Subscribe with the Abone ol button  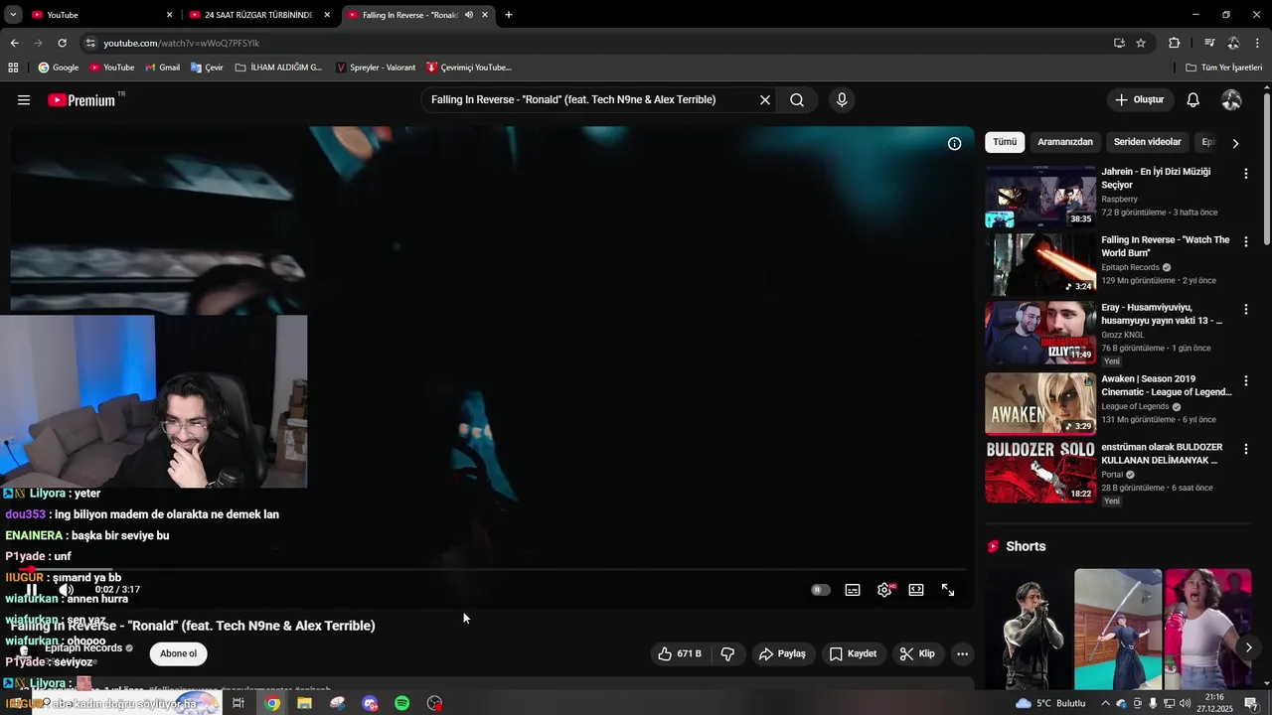pos(179,653)
